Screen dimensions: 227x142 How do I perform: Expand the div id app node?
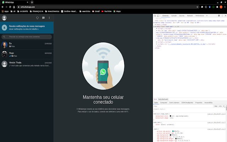click(x=157, y=31)
